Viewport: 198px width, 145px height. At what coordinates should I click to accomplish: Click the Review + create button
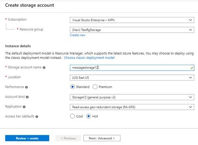tap(27, 138)
